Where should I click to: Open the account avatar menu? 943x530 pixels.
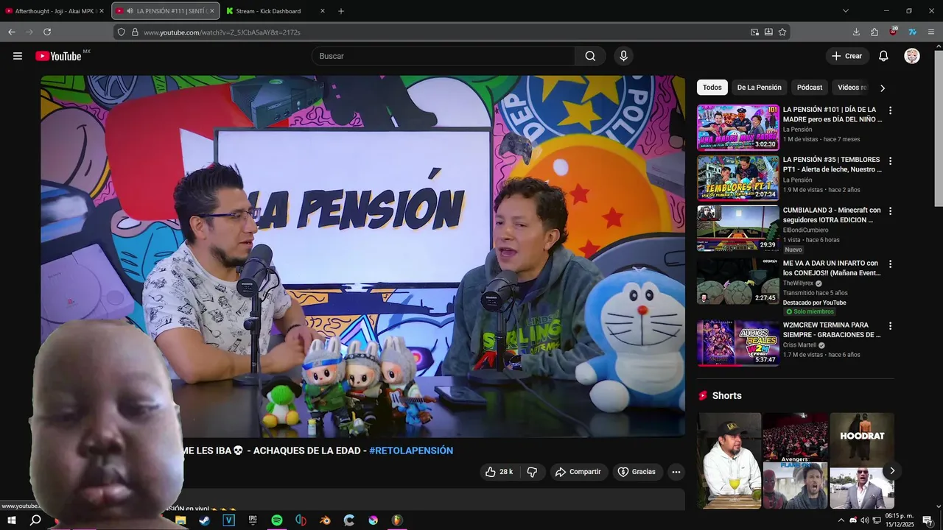pyautogui.click(x=912, y=56)
